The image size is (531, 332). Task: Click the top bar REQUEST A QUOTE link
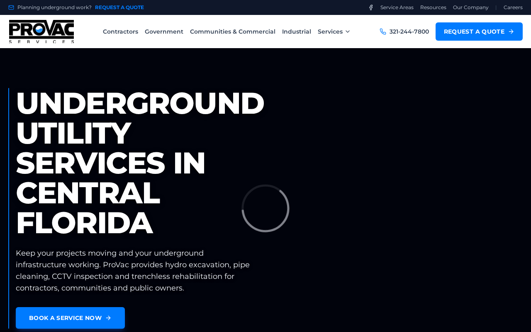coord(119,7)
